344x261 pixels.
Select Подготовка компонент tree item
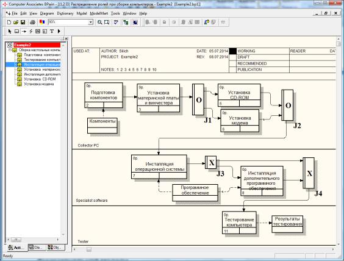click(x=42, y=55)
